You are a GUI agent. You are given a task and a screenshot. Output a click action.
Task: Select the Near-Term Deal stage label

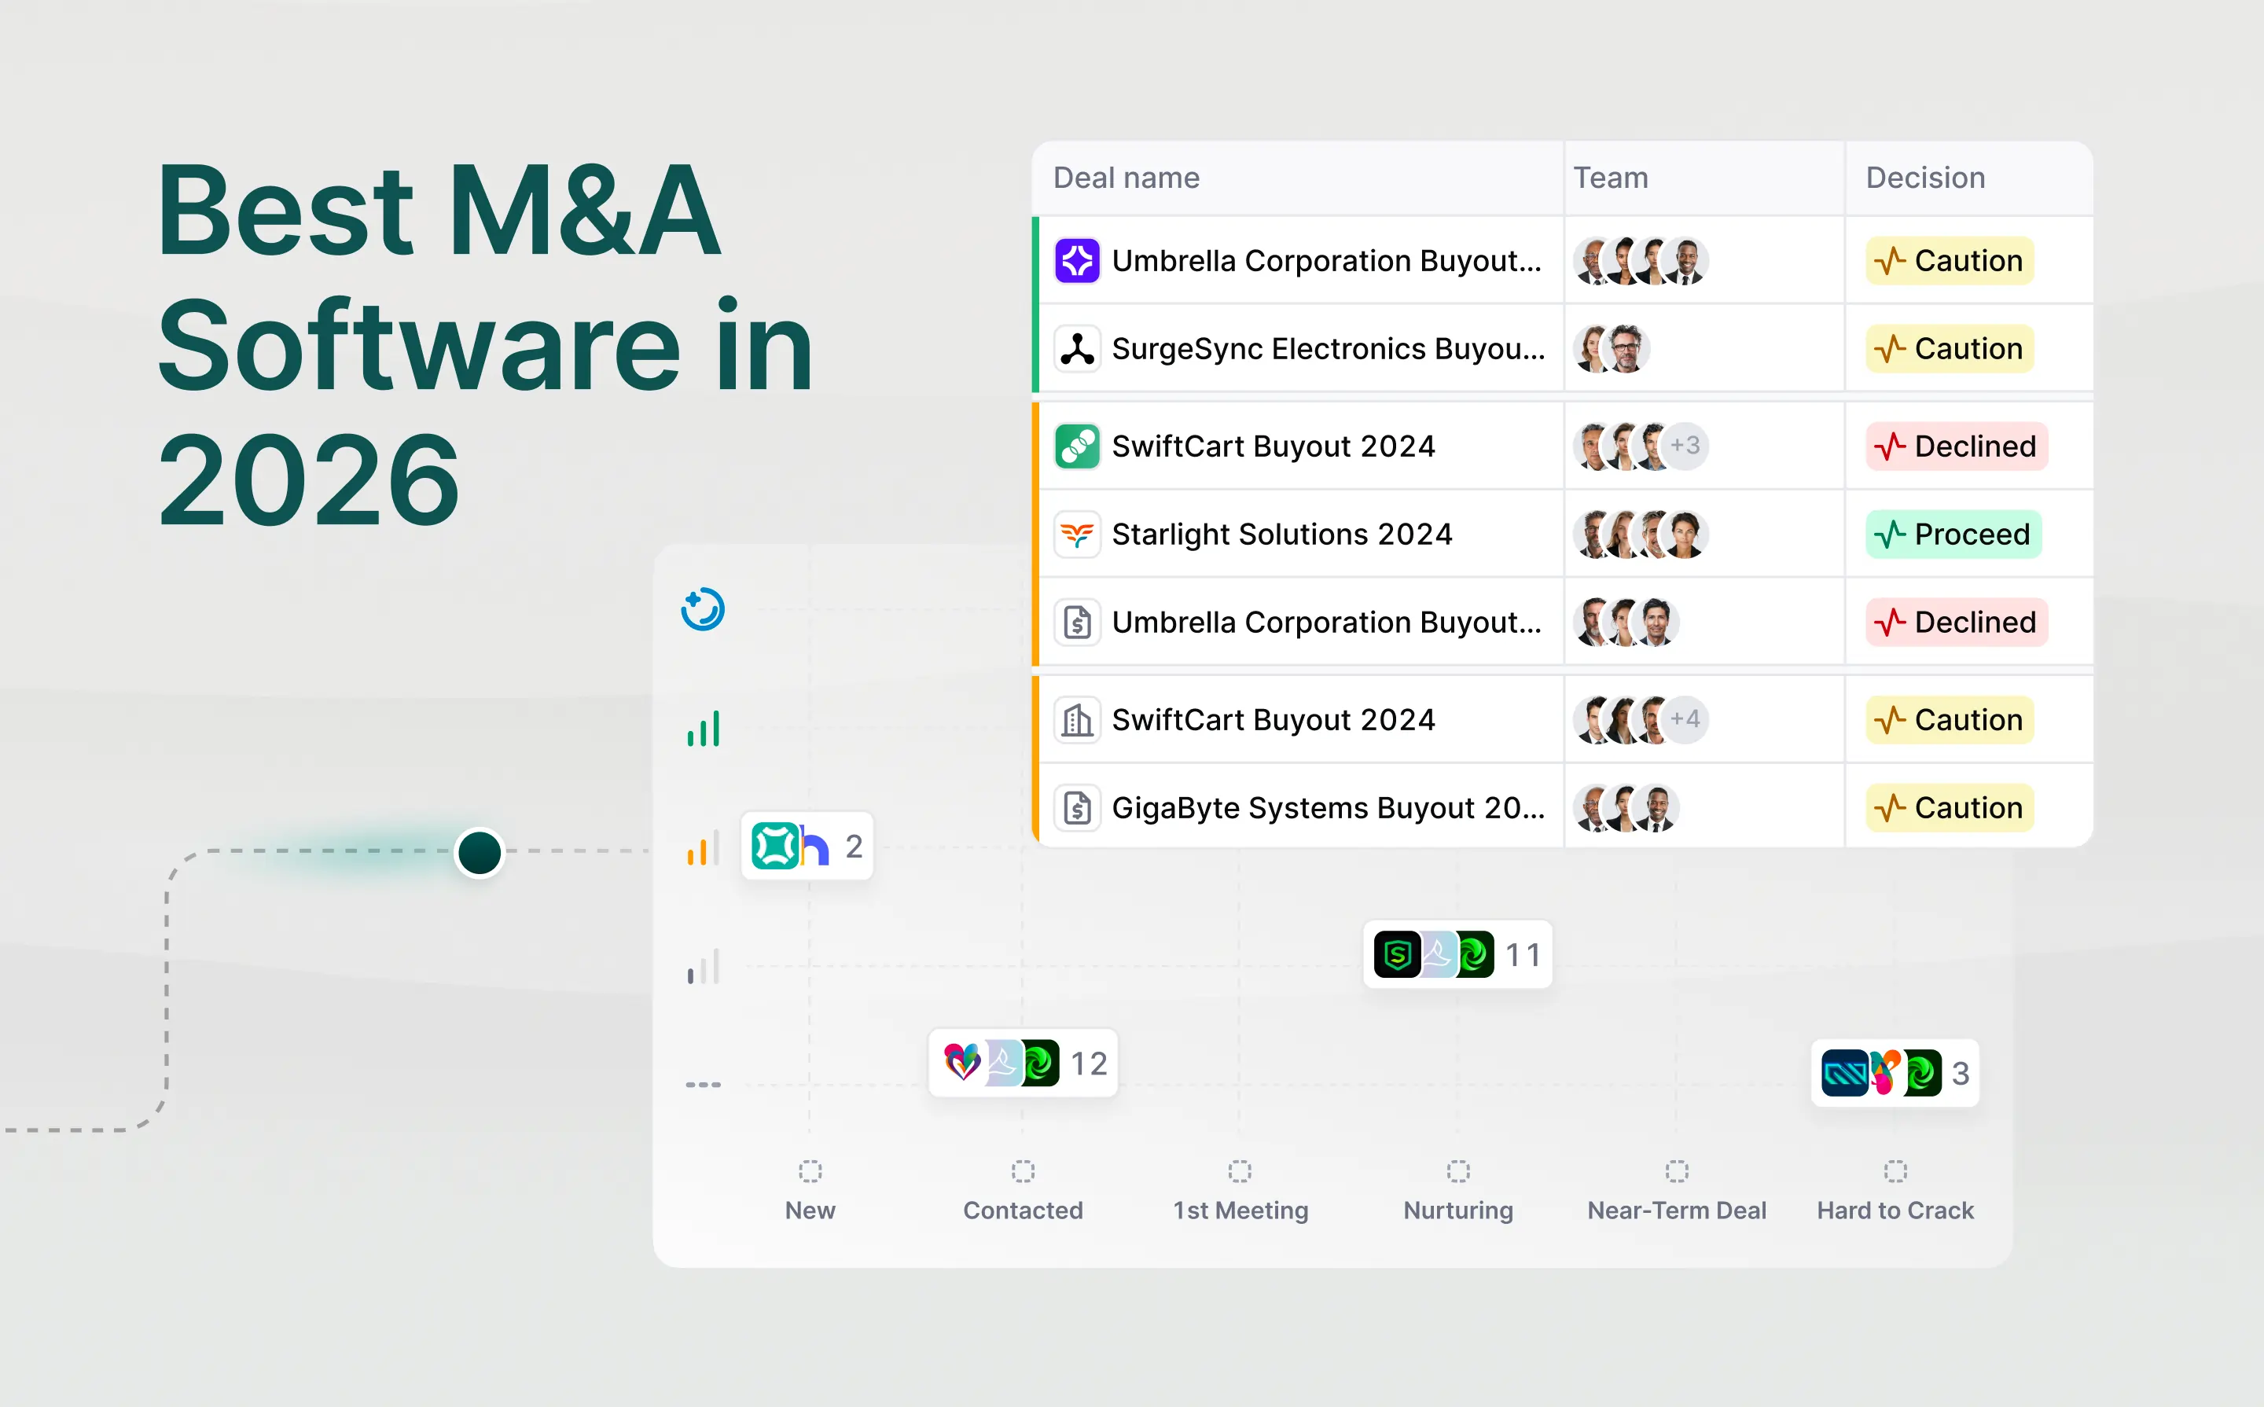click(x=1677, y=1210)
